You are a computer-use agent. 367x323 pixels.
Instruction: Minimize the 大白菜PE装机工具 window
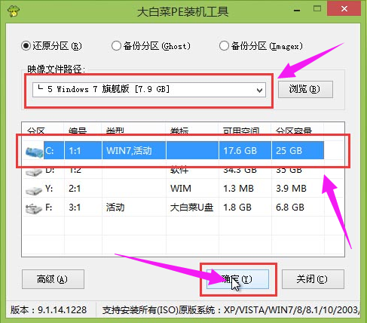[297, 11]
